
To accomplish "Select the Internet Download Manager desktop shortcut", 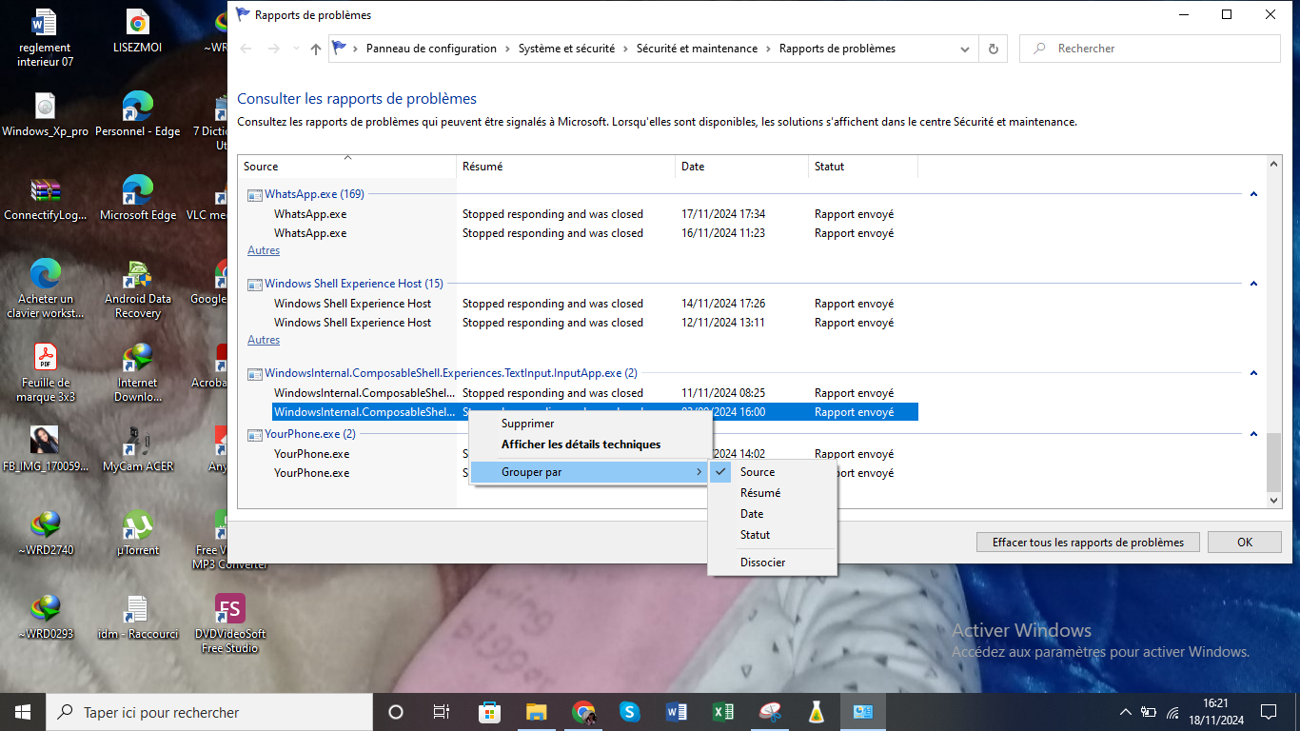I will [x=138, y=373].
